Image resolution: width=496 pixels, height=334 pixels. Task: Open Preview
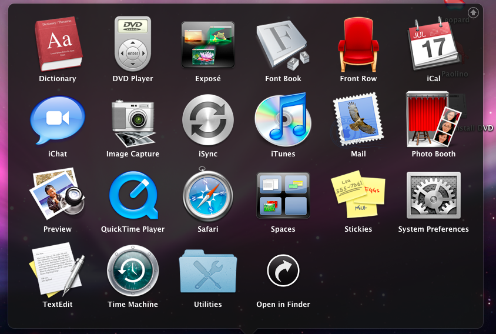pos(57,193)
